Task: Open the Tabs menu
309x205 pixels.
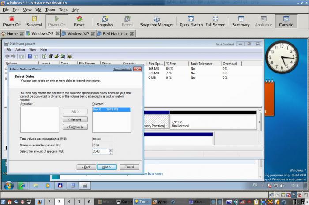Action: click(63, 10)
